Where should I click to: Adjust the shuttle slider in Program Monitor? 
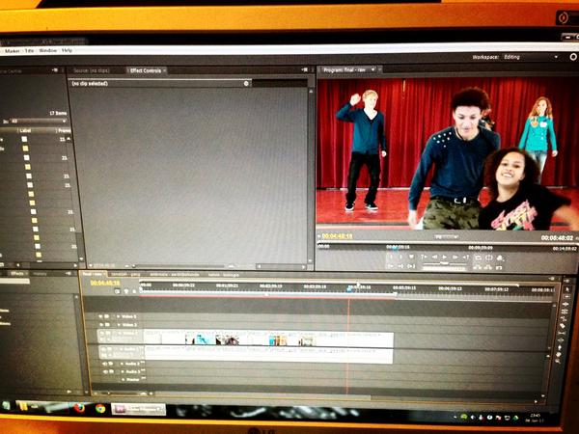point(445,263)
